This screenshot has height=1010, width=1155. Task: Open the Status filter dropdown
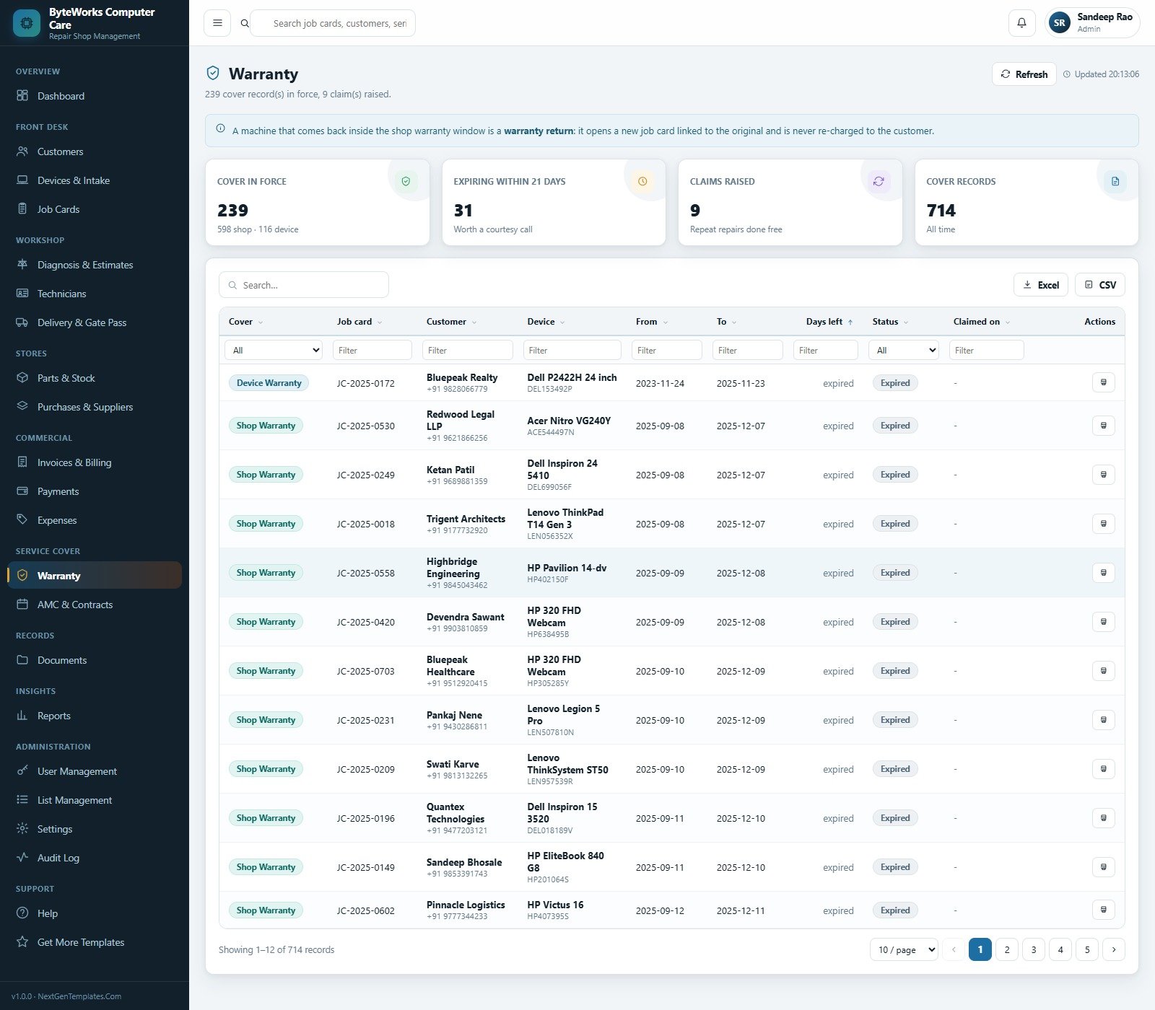tap(904, 350)
